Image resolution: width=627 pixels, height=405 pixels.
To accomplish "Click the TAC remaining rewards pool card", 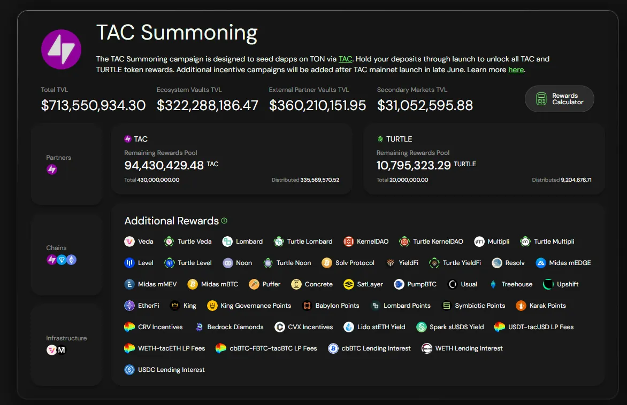I will click(232, 159).
